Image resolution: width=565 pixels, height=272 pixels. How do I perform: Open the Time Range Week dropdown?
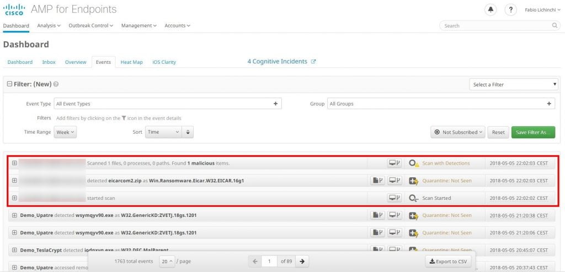pos(65,132)
